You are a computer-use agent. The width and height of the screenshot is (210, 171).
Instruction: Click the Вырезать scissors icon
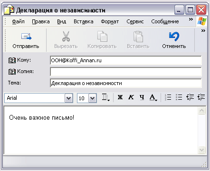click(x=66, y=37)
